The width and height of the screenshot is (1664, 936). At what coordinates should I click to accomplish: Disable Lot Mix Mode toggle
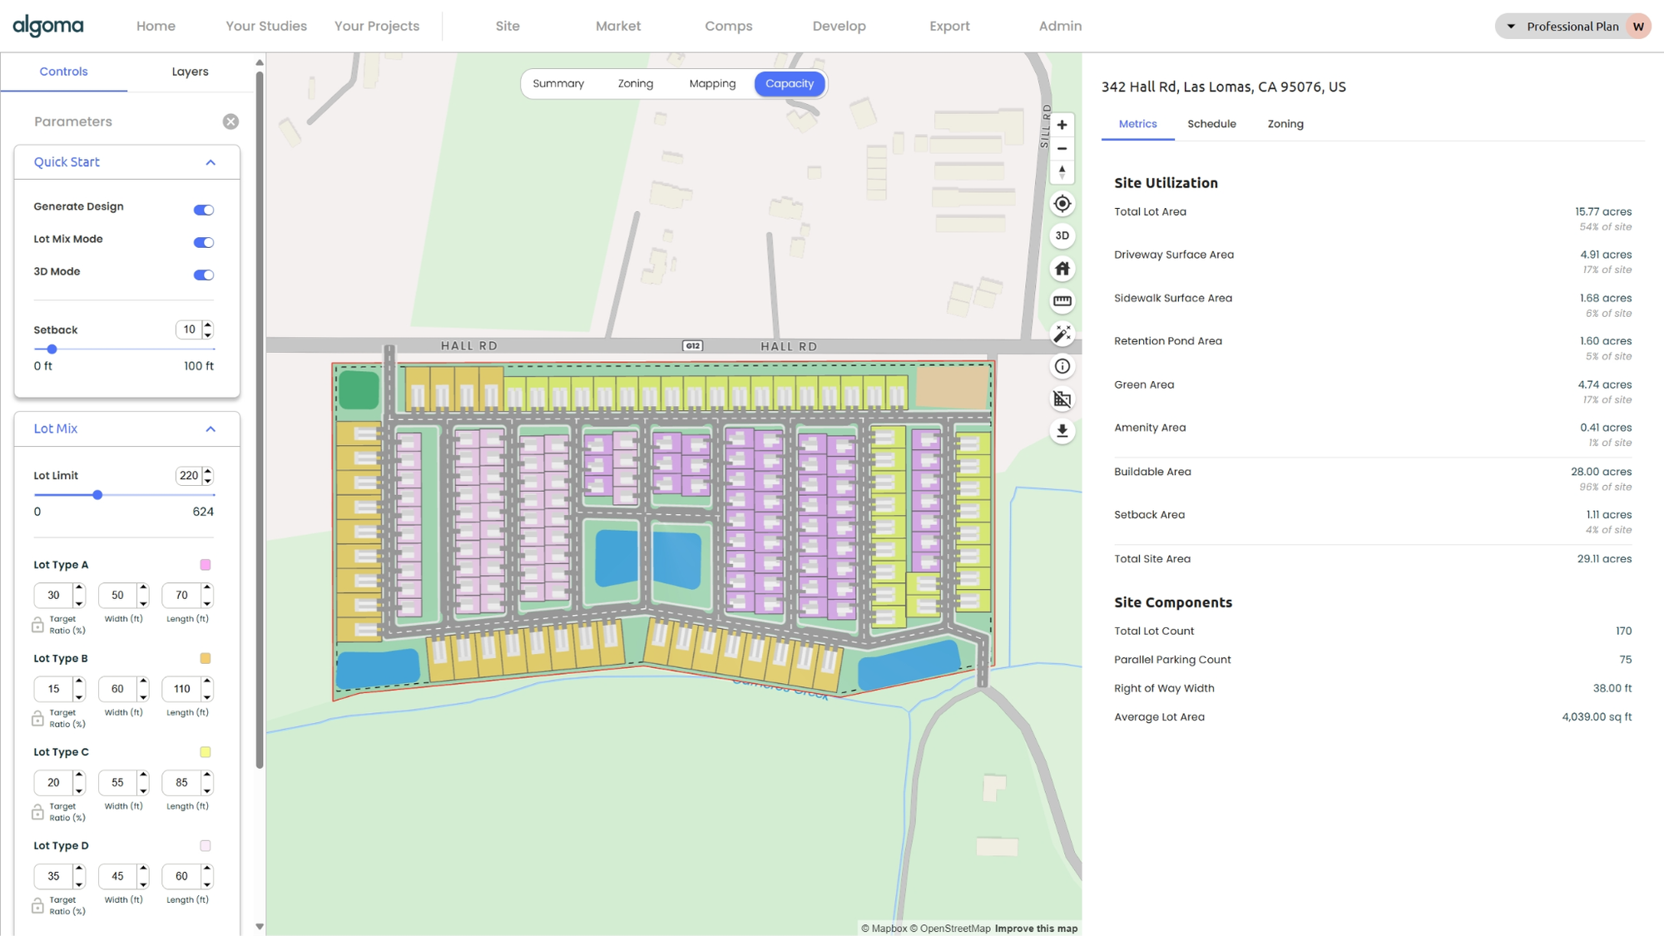(203, 242)
